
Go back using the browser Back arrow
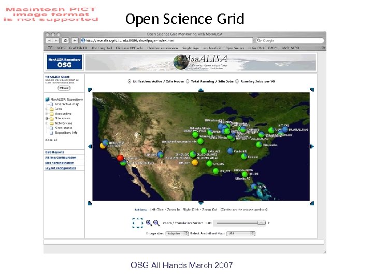coord(49,40)
